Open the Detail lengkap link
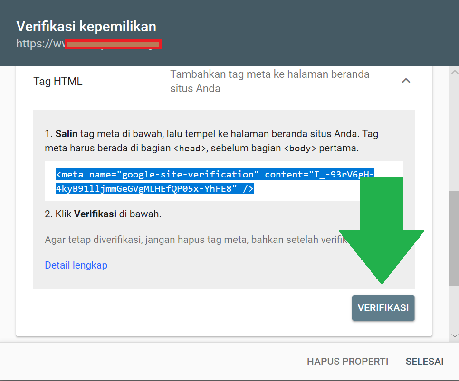The height and width of the screenshot is (381, 459). click(76, 265)
